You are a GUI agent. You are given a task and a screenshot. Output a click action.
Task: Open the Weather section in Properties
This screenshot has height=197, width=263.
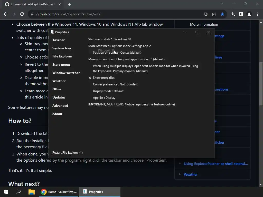coord(59,81)
